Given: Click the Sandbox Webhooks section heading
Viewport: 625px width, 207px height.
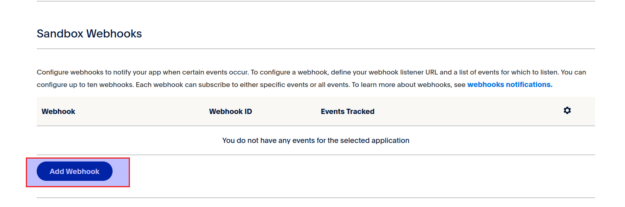Looking at the screenshot, I should [89, 33].
